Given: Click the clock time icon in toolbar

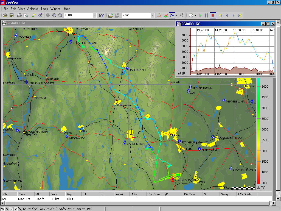Looking at the screenshot, I should click(x=191, y=15).
